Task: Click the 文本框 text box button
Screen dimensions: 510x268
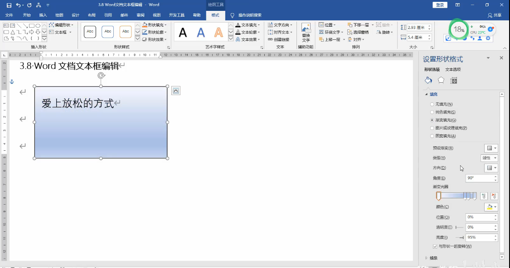Action: pyautogui.click(x=60, y=32)
